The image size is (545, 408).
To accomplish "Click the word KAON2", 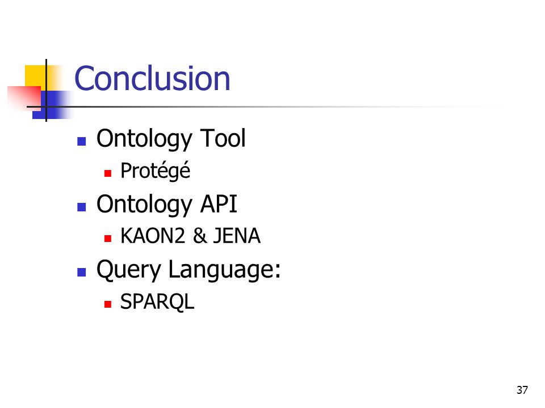I will click(x=153, y=236).
